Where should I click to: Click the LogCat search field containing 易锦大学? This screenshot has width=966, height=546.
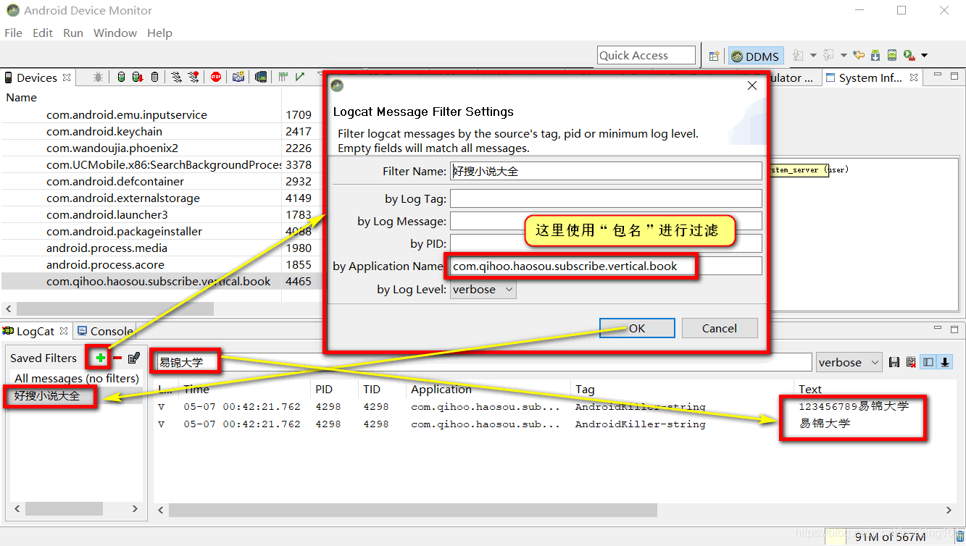[484, 362]
